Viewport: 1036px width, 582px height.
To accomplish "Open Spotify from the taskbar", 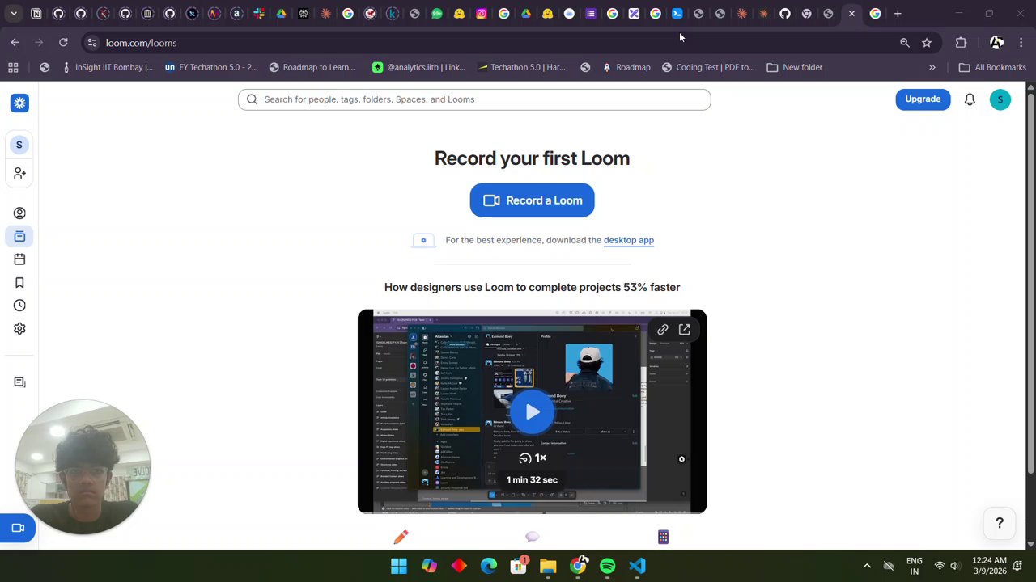I will pos(608,566).
